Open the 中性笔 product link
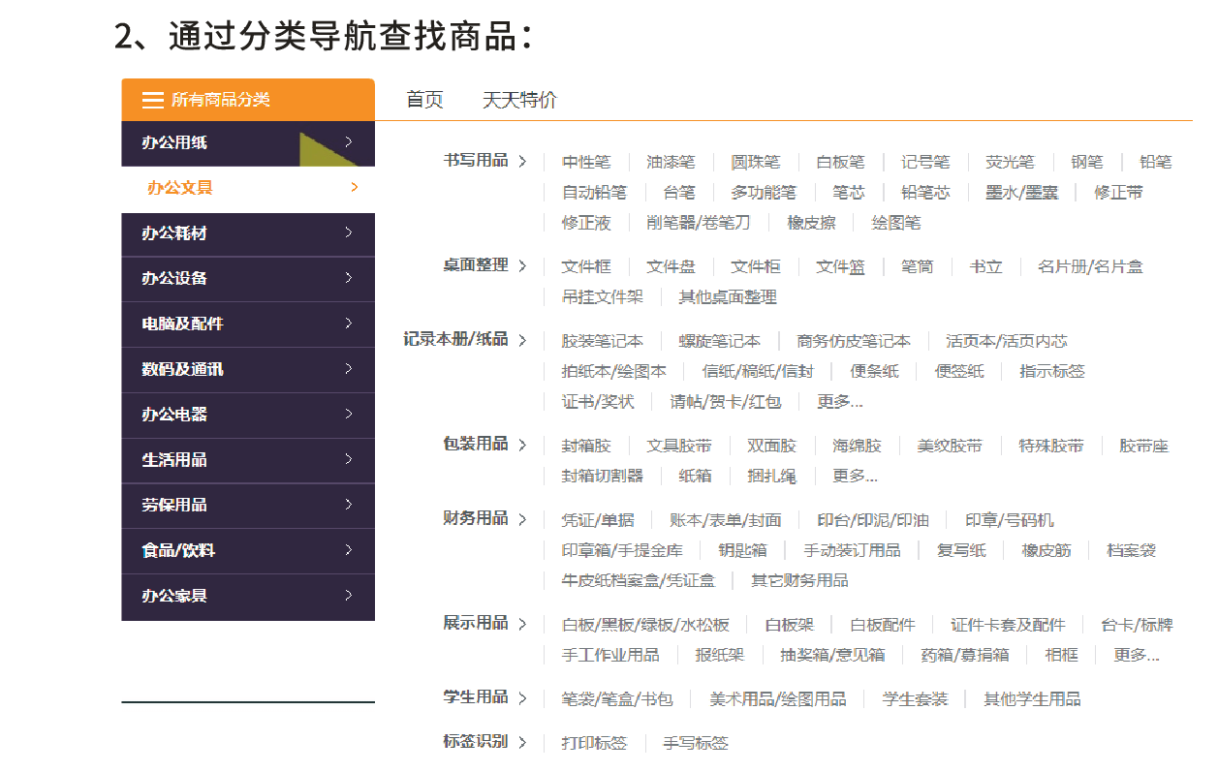This screenshot has height=772, width=1218. coord(586,163)
